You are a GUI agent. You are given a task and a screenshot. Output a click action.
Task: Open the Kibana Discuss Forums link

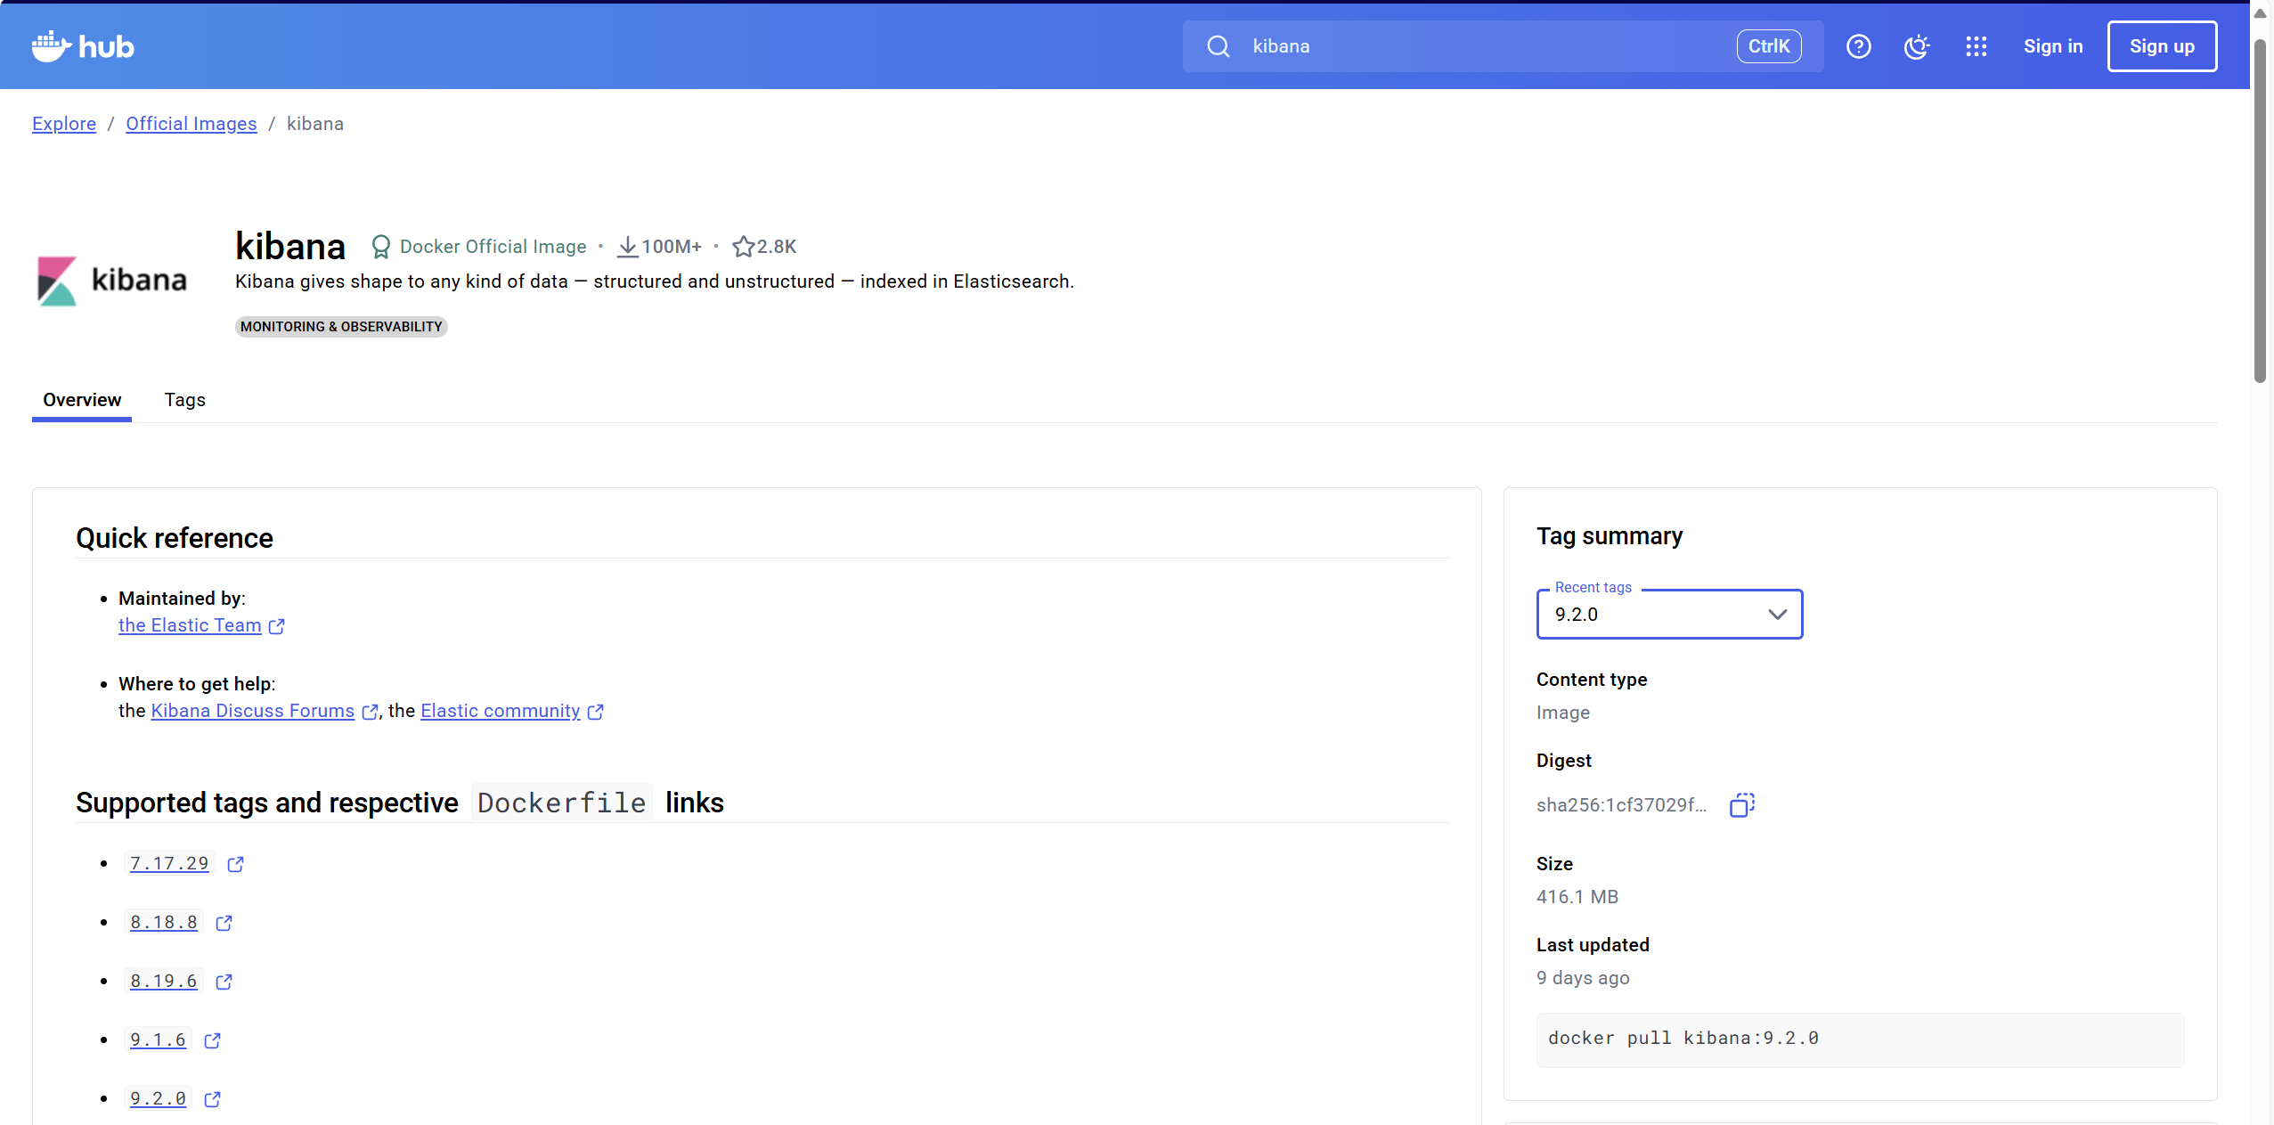pos(253,711)
